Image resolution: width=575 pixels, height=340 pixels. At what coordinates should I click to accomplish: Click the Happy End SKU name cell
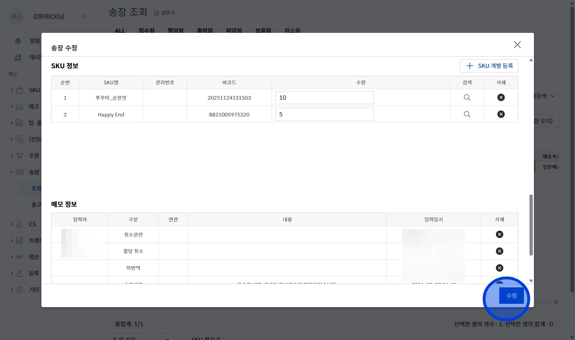(111, 115)
